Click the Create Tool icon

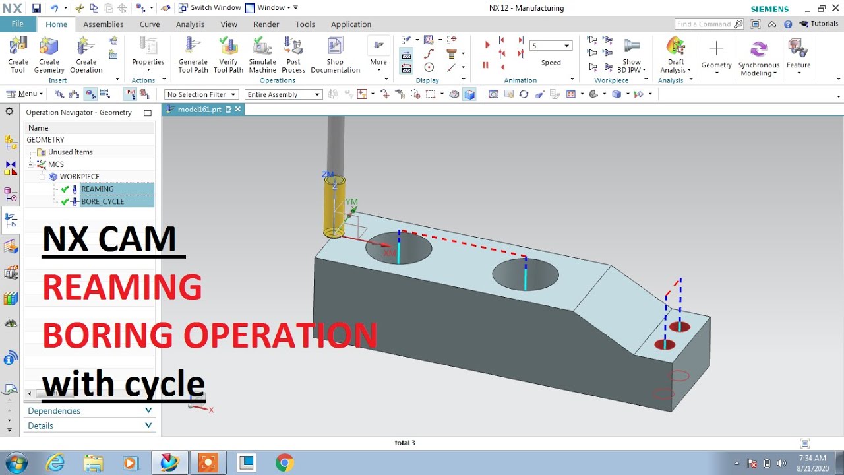tap(18, 55)
